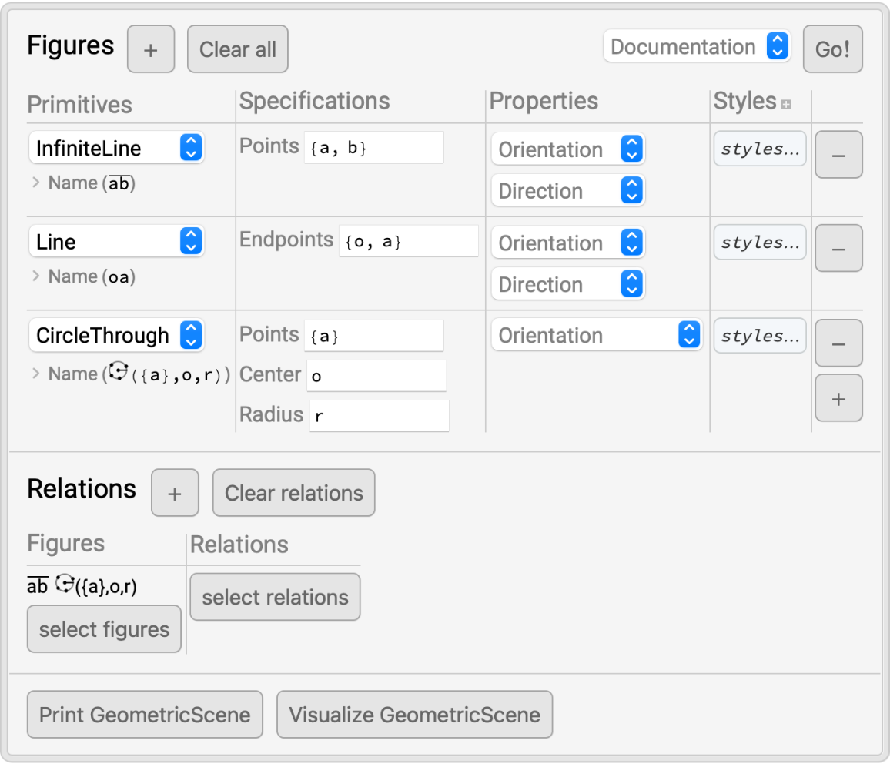Open the styles field for InfiniteLine
890x764 pixels.
pos(760,149)
